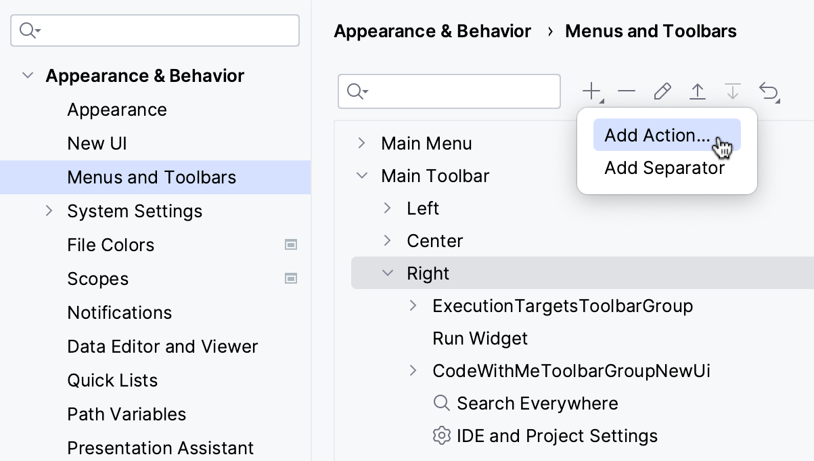
Task: Click the Add (+) toolbar icon
Action: (591, 91)
